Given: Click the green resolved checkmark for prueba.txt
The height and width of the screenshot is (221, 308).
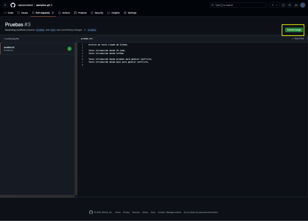Looking at the screenshot, I should [69, 49].
